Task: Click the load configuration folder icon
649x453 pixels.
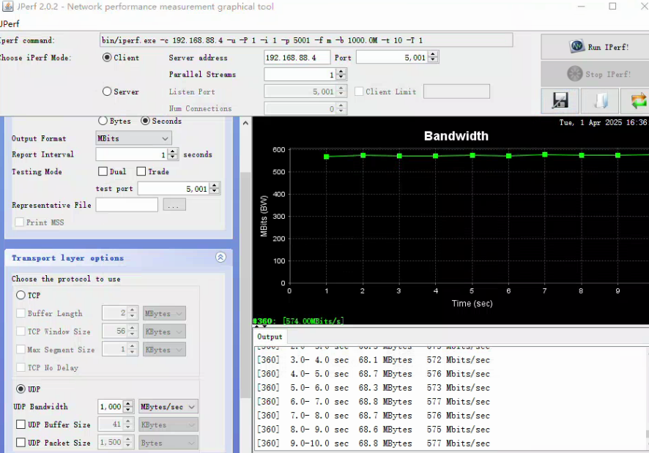Action: [x=600, y=101]
